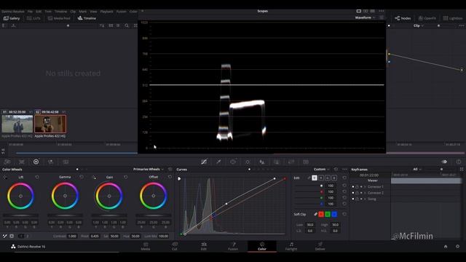Select the red Soft Clip channel swatch
This screenshot has width=466, height=262.
[321, 214]
